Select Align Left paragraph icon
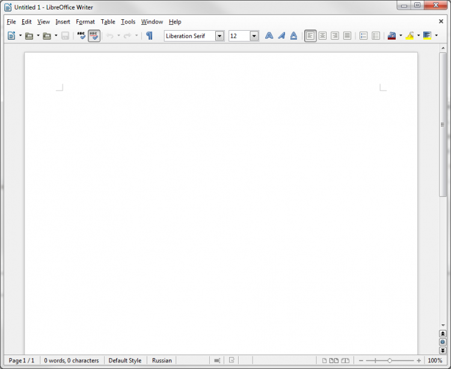 310,36
